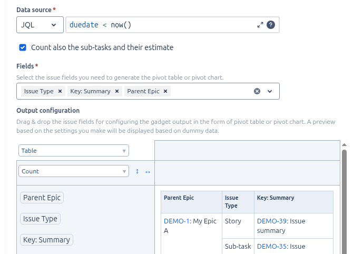Viewport: 353px width, 254px height.
Task: Click the vertical swap arrows icon
Action: 138,171
